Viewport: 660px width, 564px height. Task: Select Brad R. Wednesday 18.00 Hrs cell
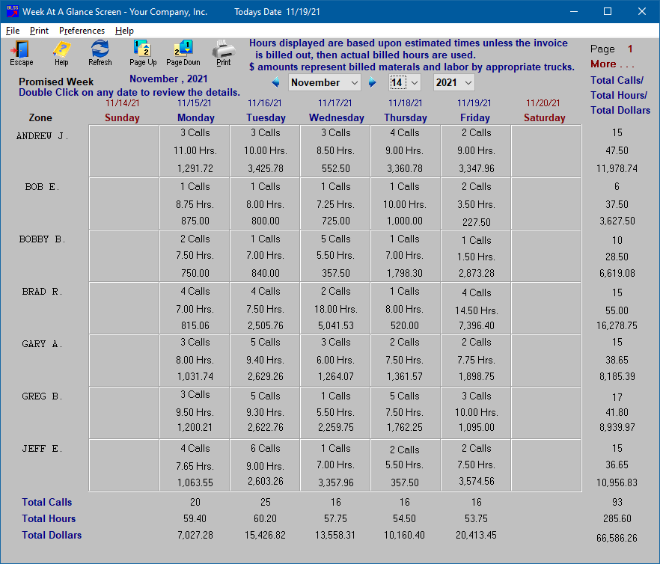[x=335, y=309]
